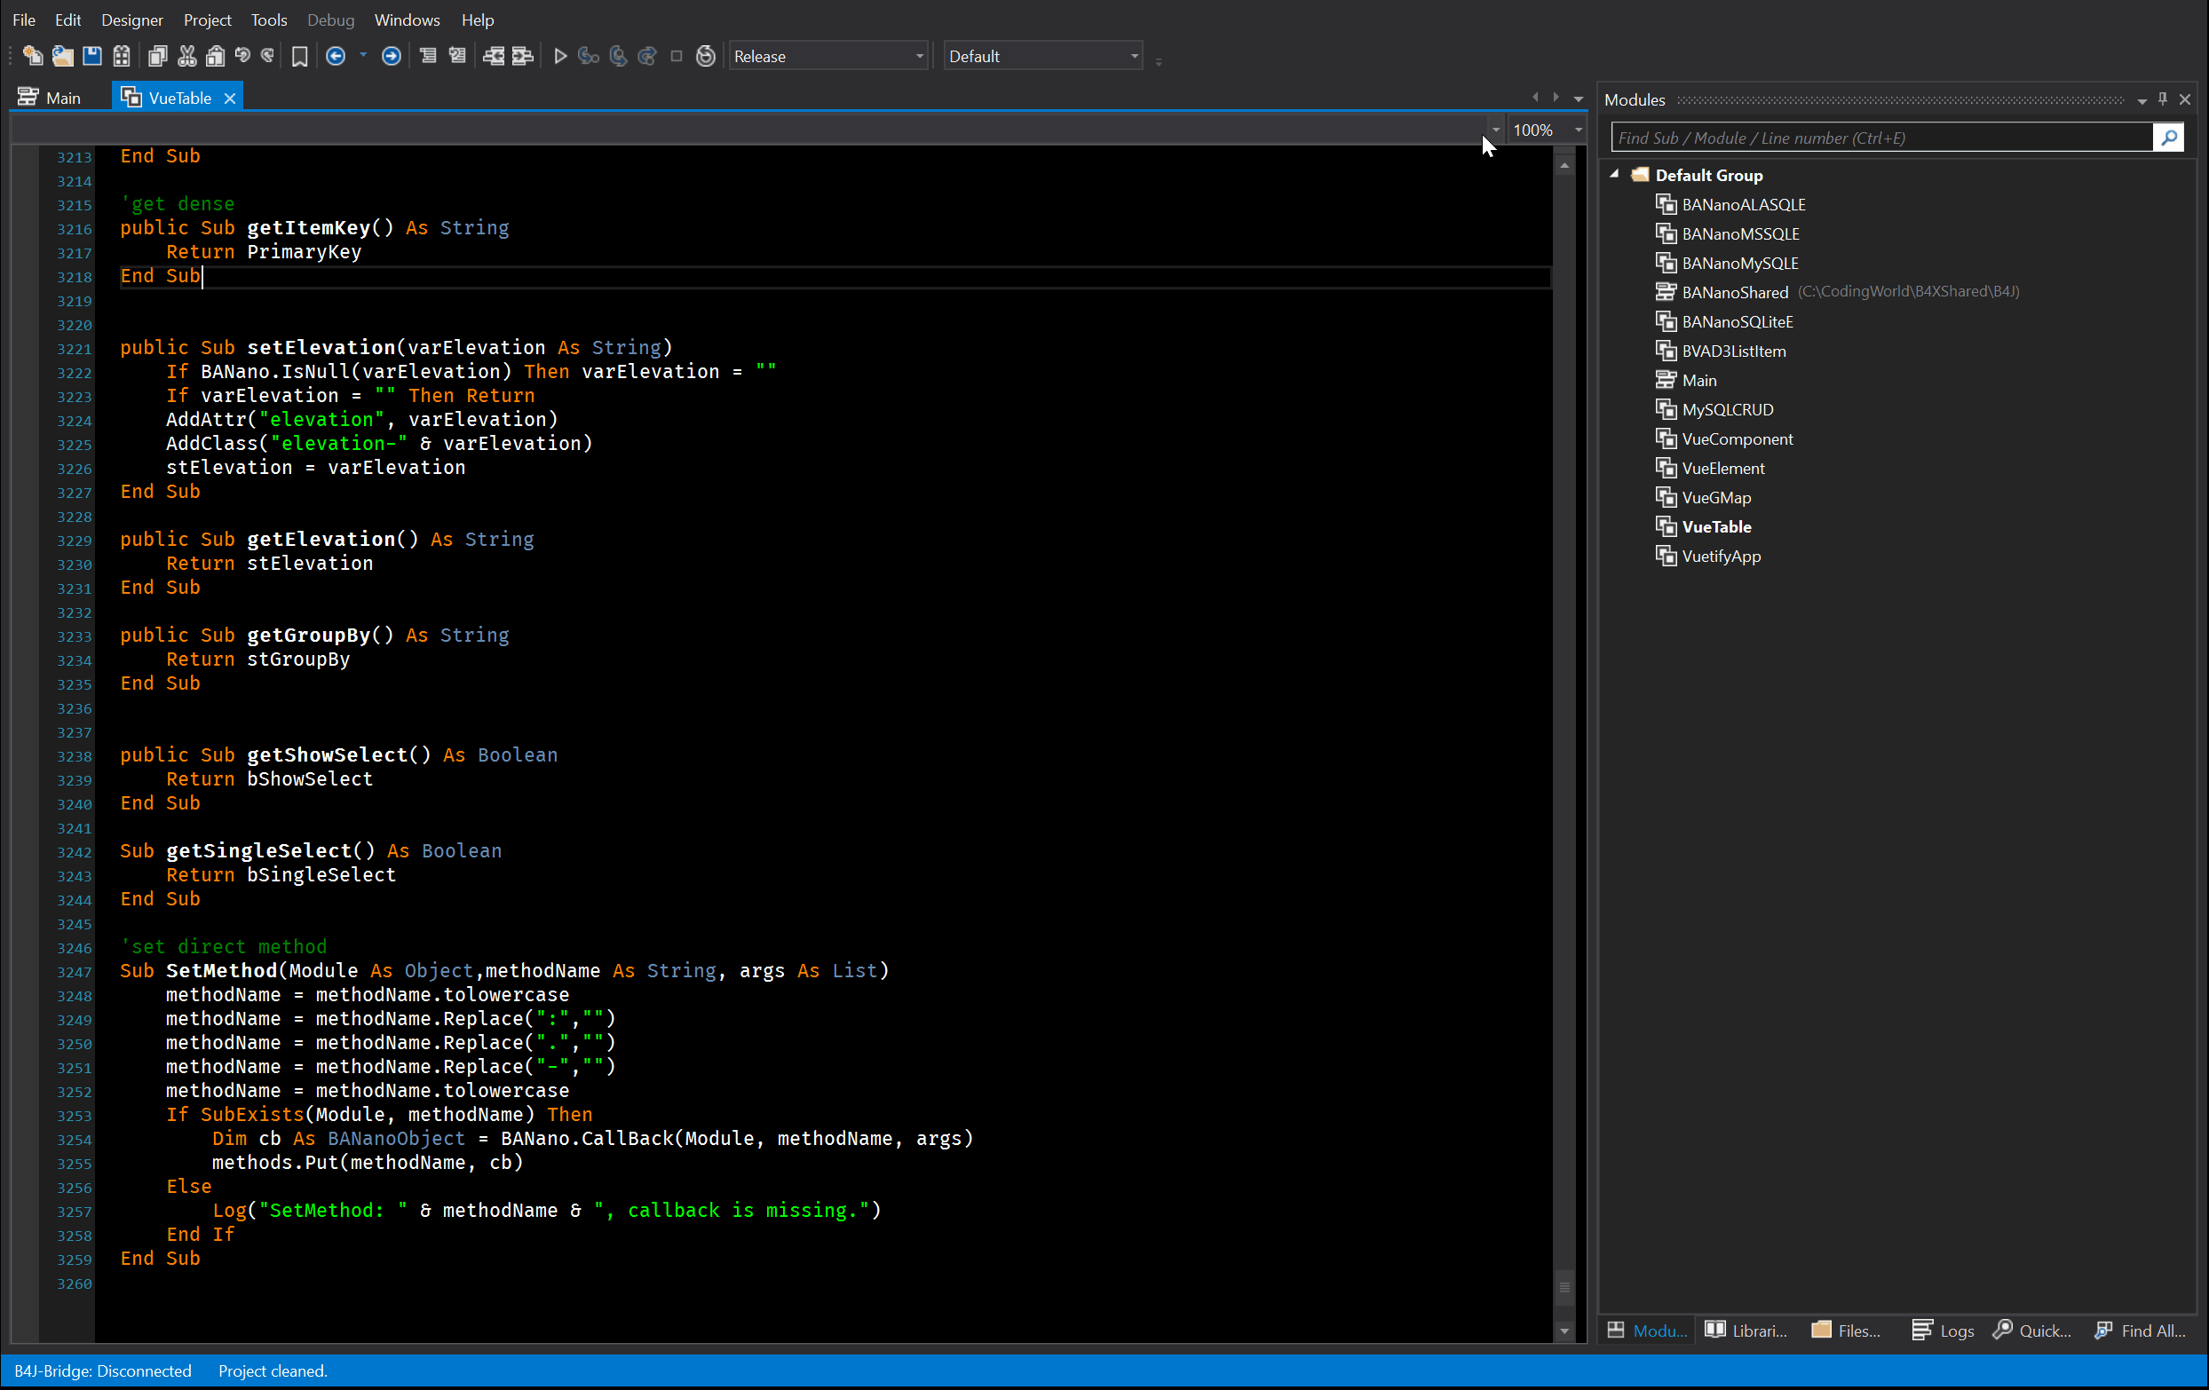The image size is (2209, 1390).
Task: Click the Restart circular-arrow icon
Action: pyautogui.click(x=705, y=56)
